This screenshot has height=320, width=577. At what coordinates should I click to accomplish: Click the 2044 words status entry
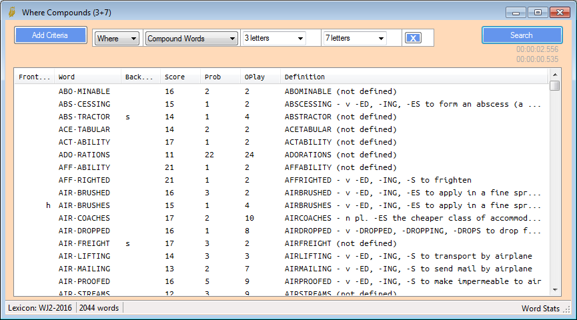[x=99, y=308]
